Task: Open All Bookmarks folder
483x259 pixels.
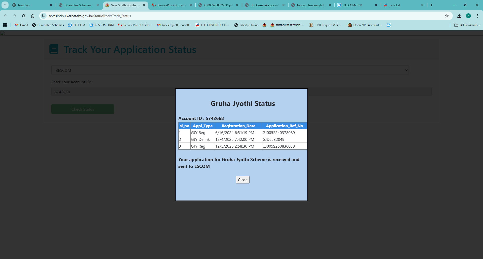Action: (x=467, y=25)
